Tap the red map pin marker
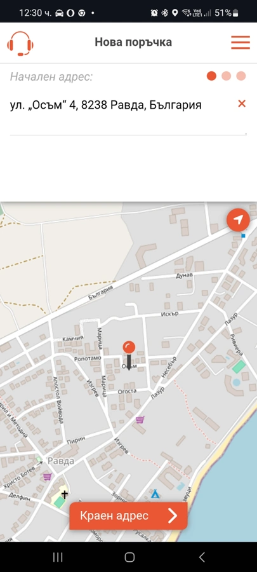257x572 pixels. tap(129, 356)
